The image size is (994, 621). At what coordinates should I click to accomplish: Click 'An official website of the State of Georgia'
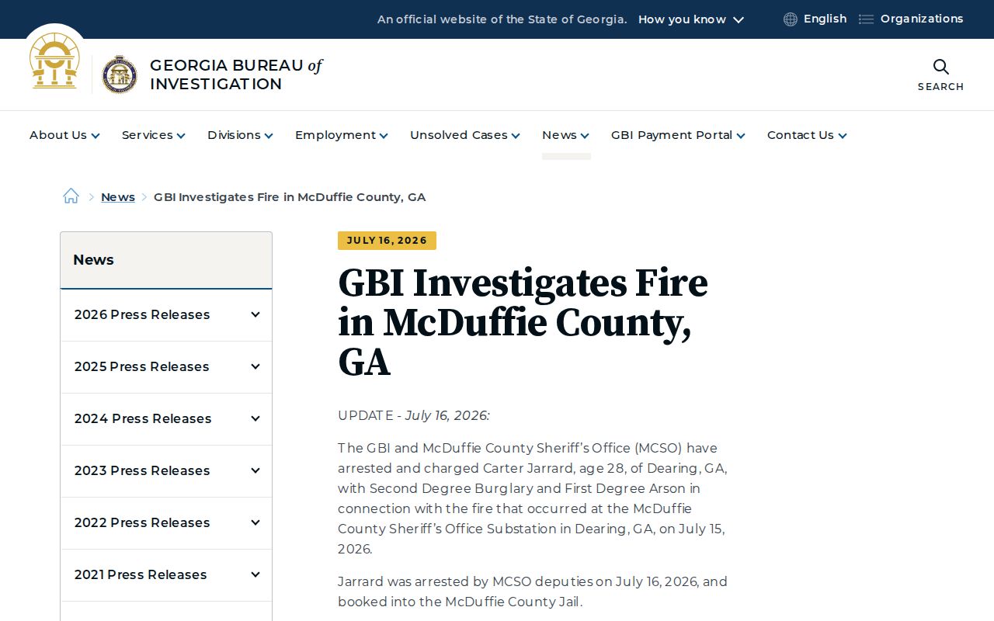[502, 19]
